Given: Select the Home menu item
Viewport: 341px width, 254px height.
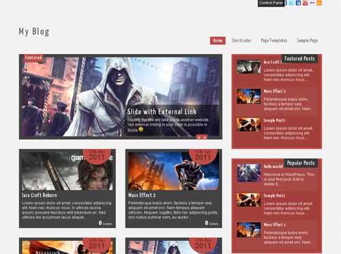Looking at the screenshot, I should coord(218,40).
